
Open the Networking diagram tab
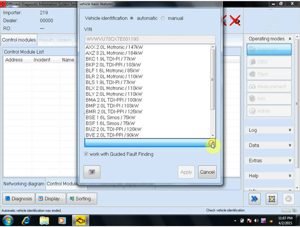[x=24, y=183]
